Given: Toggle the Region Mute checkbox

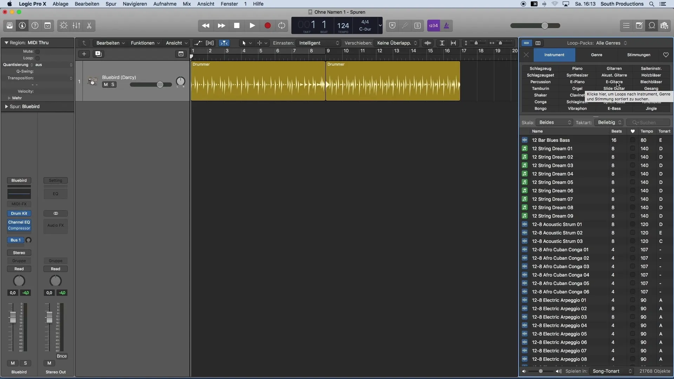Looking at the screenshot, I should click(38, 52).
